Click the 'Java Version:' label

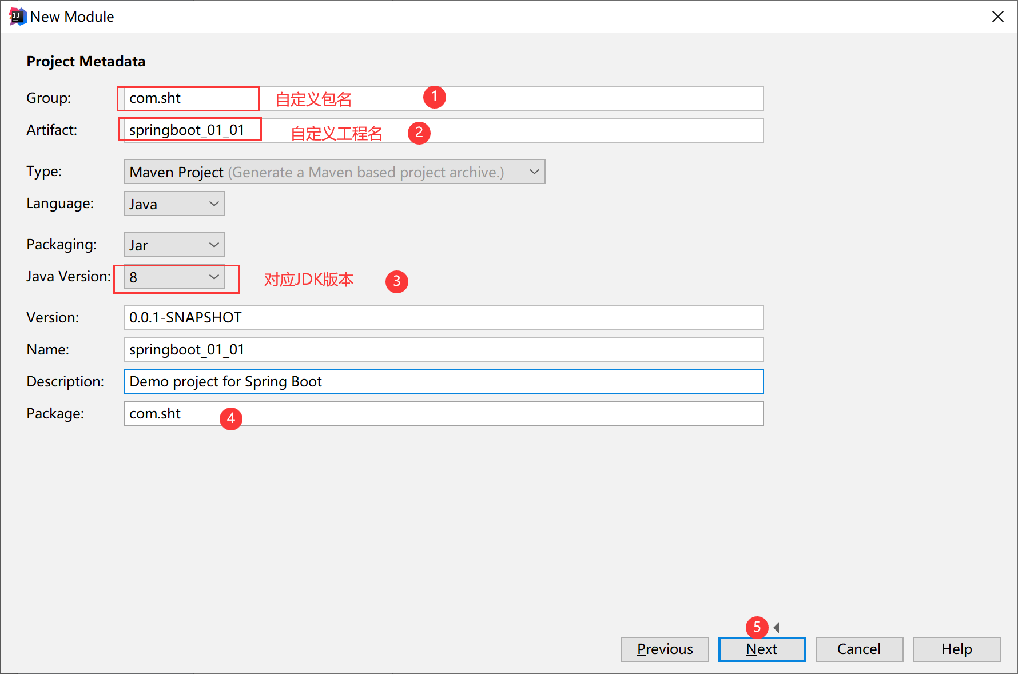69,277
